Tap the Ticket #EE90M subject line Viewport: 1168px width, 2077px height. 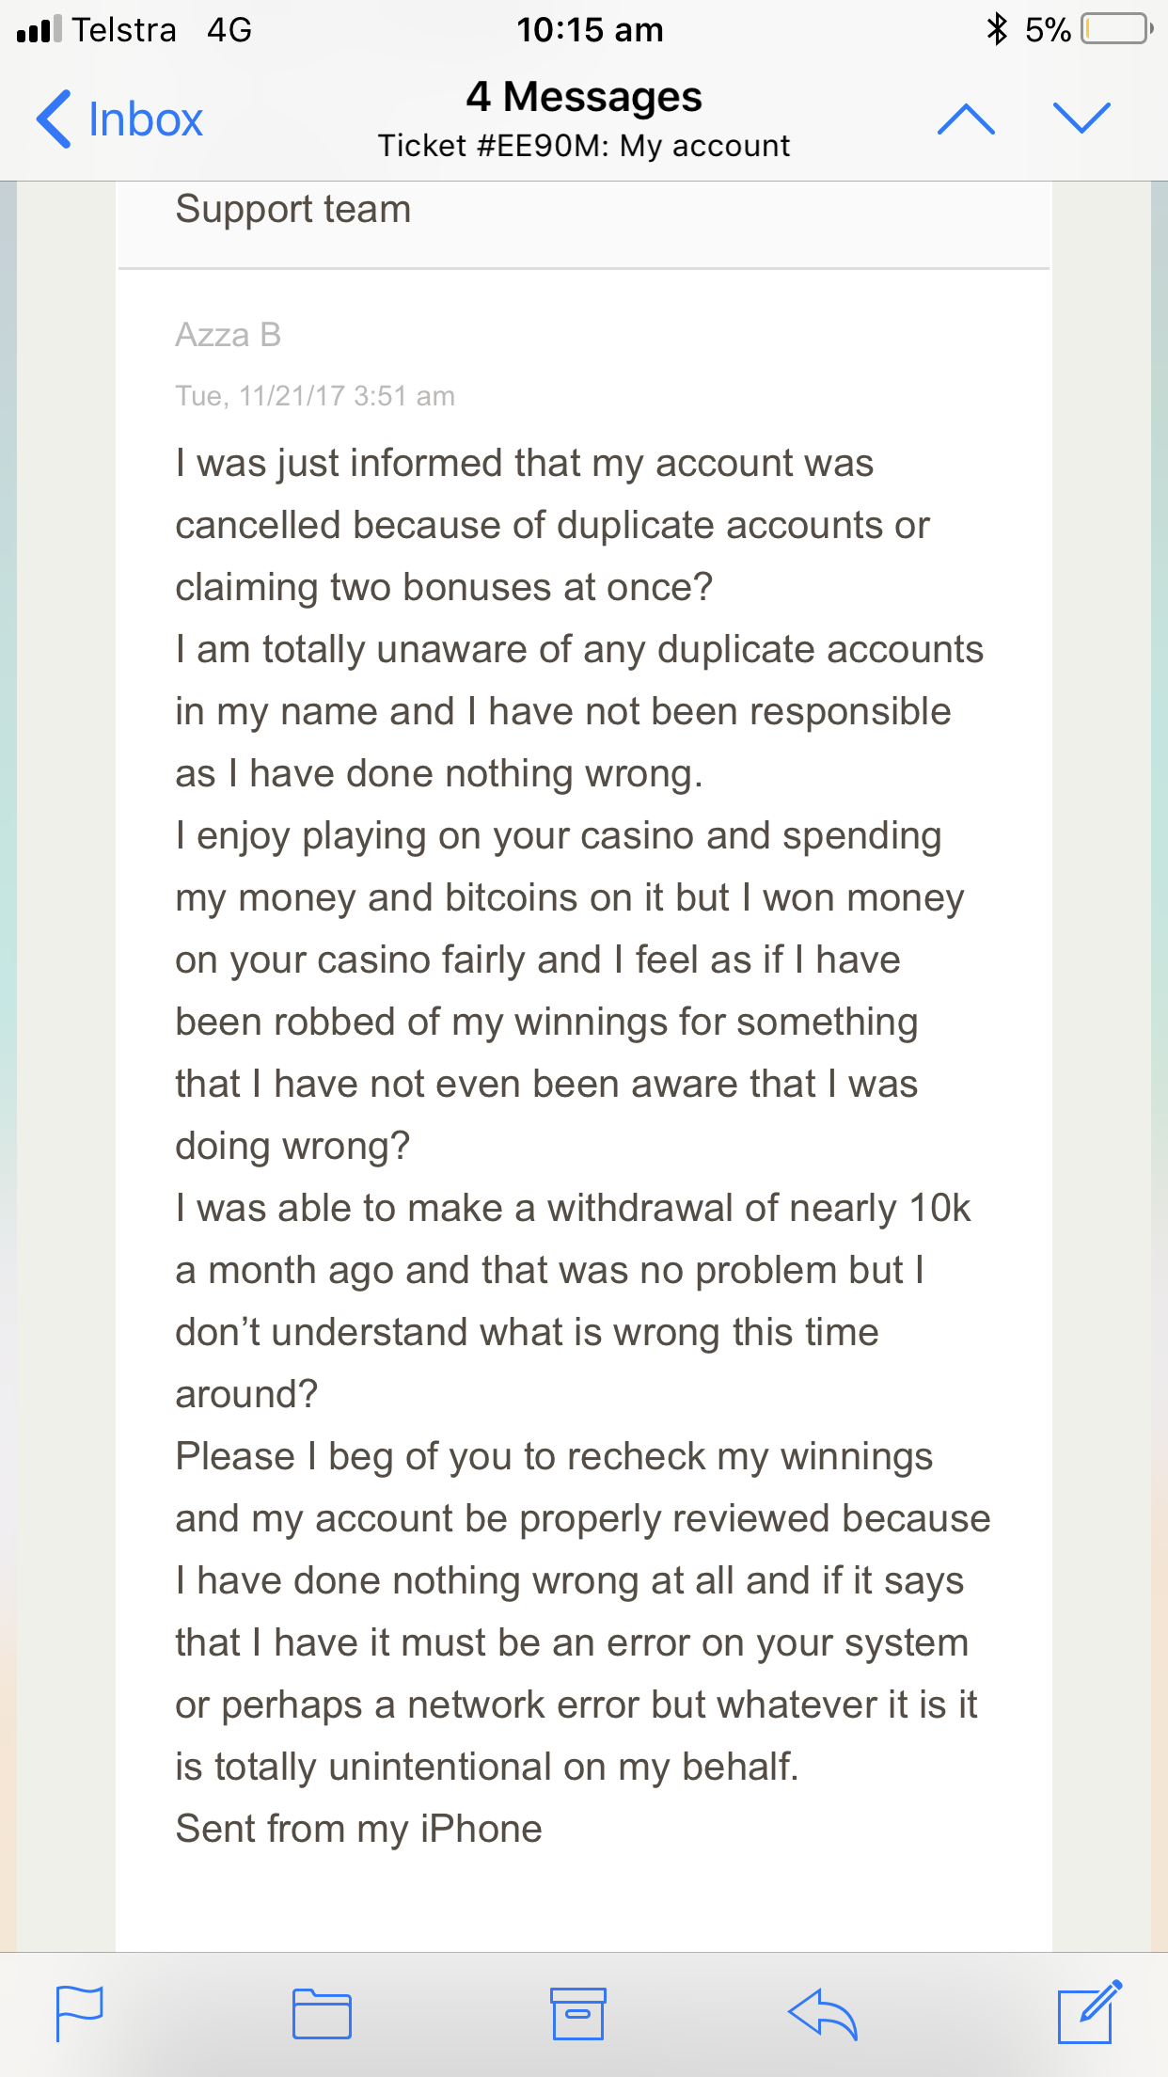click(x=584, y=146)
